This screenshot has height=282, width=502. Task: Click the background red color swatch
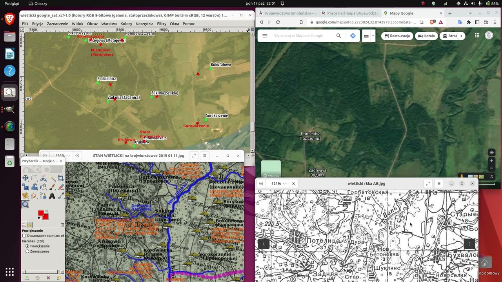click(45, 217)
